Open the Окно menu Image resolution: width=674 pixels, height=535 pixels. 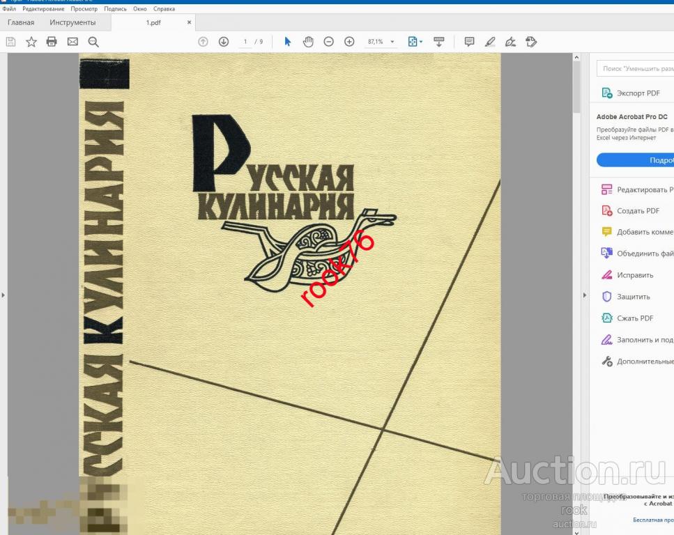(139, 8)
